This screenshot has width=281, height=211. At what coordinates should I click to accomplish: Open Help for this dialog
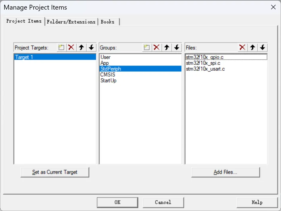(257, 202)
